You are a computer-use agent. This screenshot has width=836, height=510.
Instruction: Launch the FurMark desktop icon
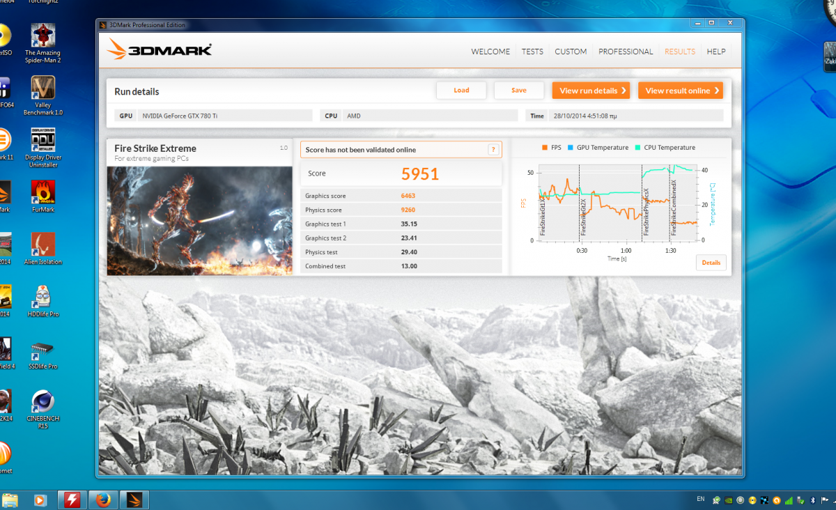pos(43,196)
